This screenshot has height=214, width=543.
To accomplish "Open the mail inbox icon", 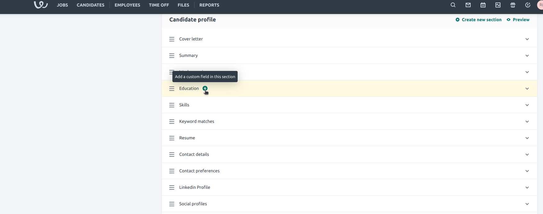I will coord(468,5).
